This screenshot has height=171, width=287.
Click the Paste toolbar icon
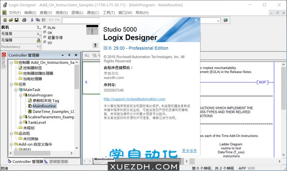43,20
